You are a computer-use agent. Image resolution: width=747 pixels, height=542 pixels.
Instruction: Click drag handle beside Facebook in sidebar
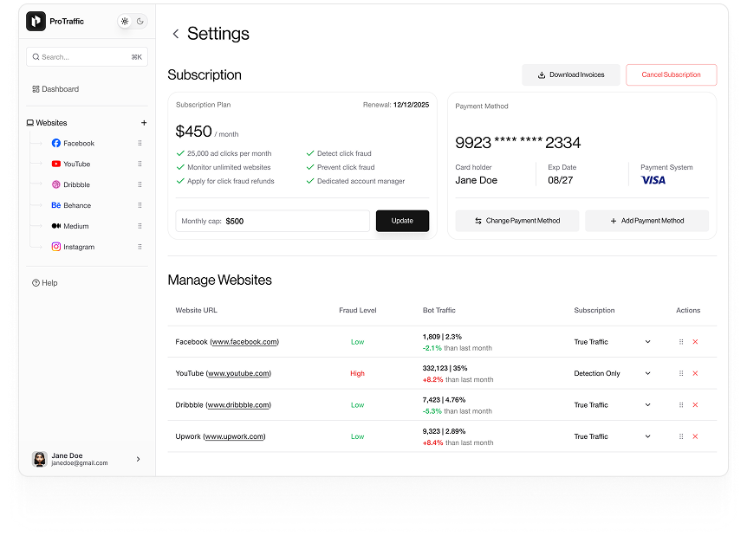[140, 143]
